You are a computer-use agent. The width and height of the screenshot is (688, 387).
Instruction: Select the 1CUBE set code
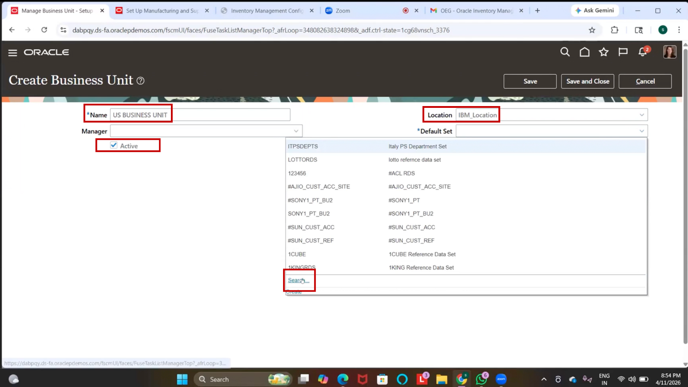297,254
